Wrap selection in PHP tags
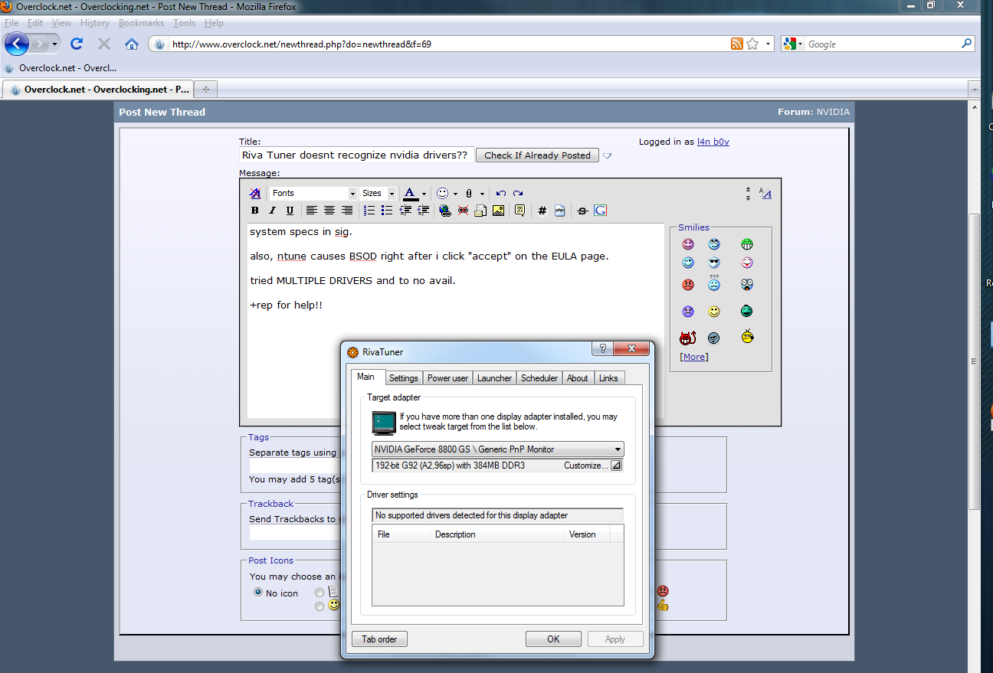The height and width of the screenshot is (673, 993). [x=560, y=211]
